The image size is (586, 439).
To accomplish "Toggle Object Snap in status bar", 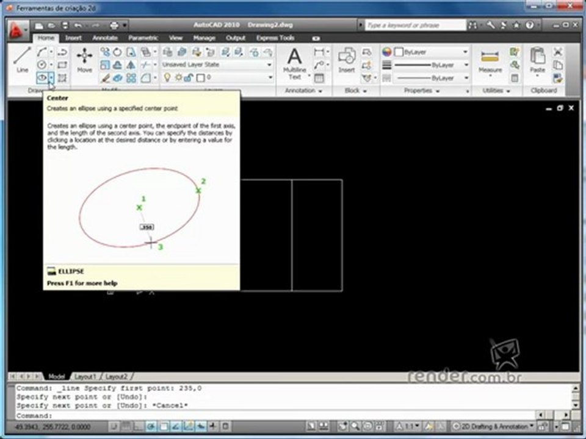I will (x=164, y=426).
